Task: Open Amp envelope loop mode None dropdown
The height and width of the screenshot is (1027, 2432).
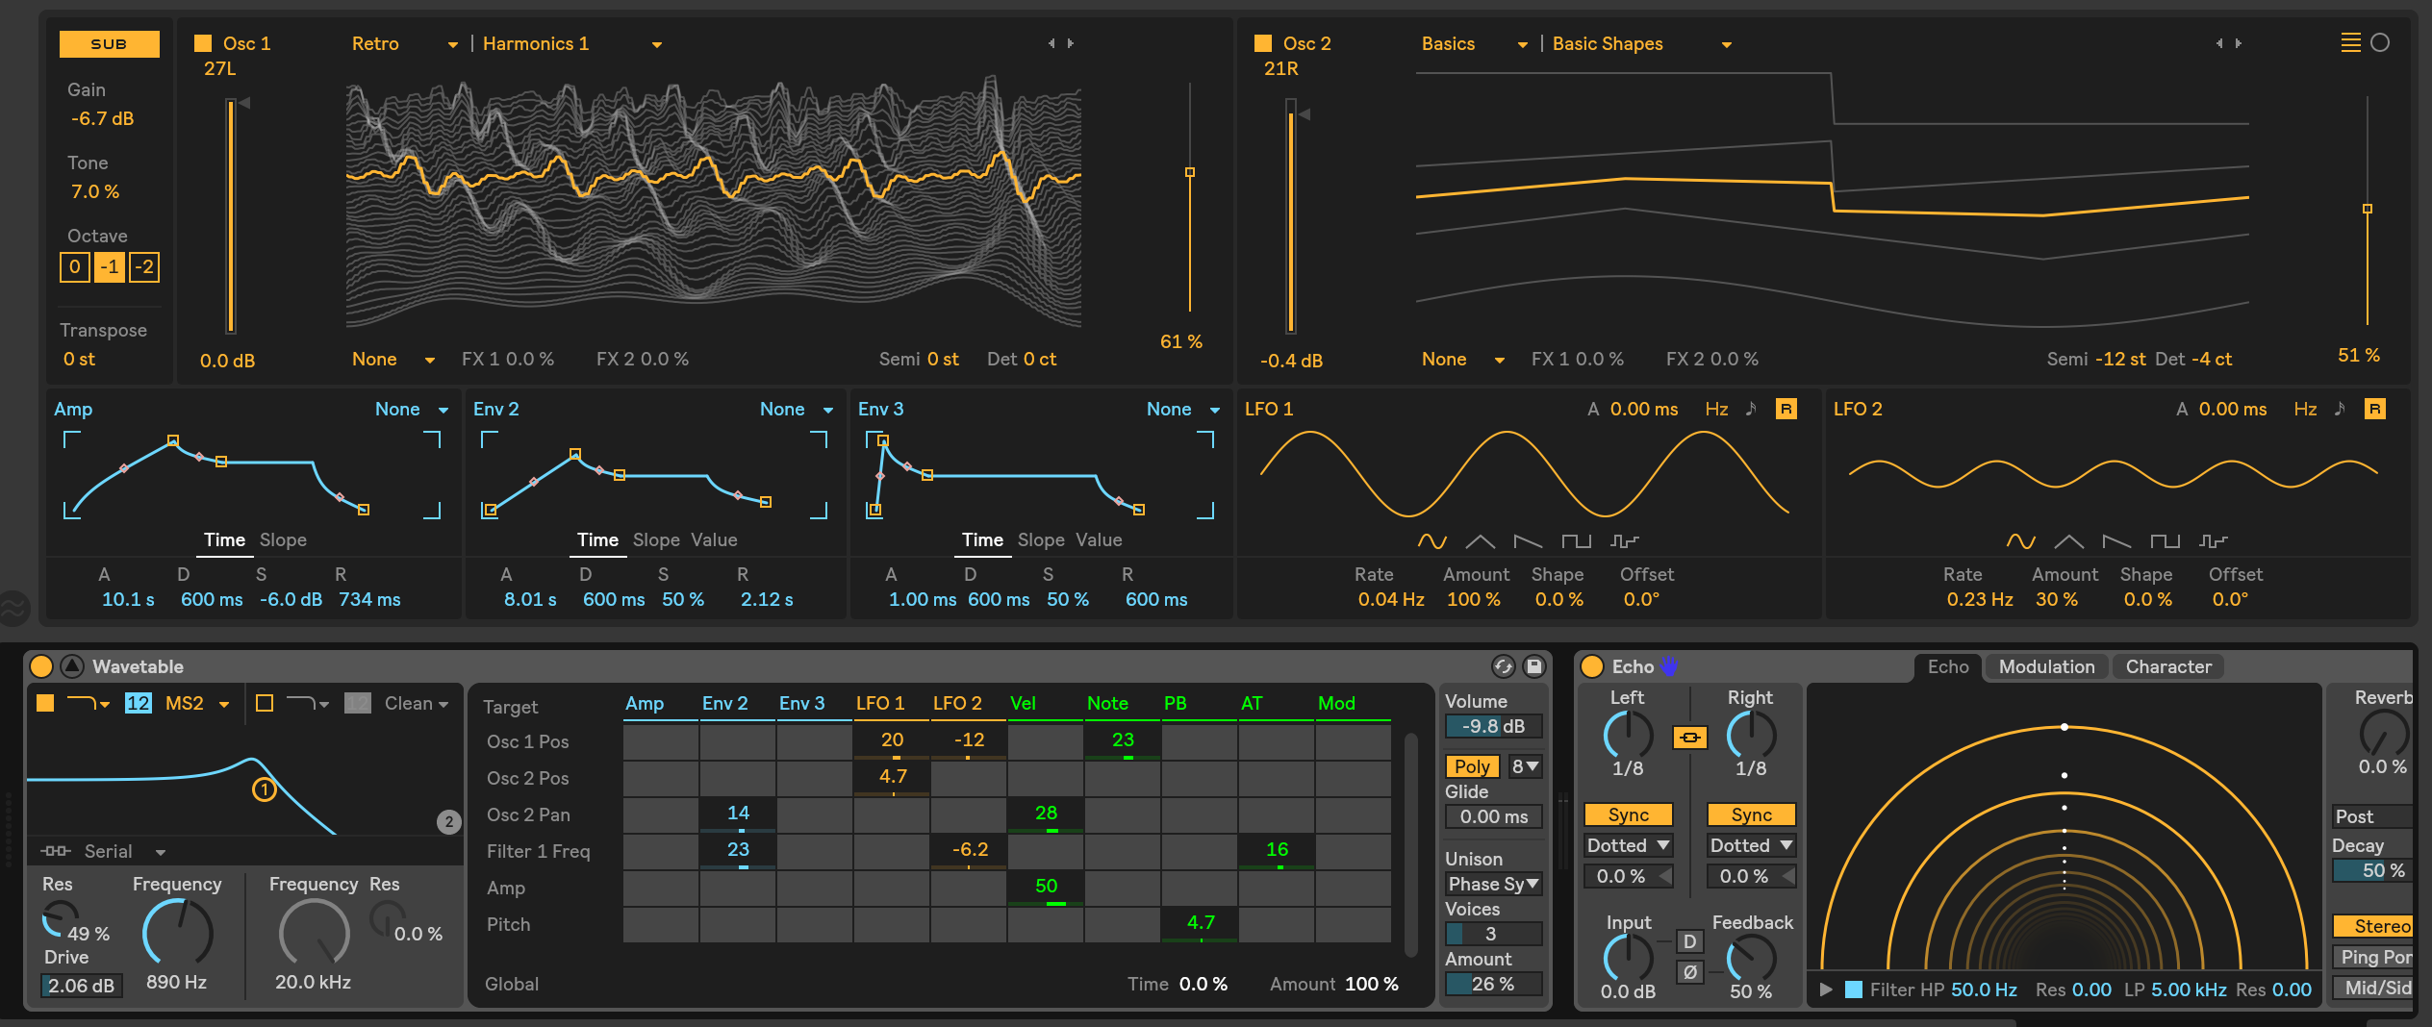Action: tap(413, 410)
